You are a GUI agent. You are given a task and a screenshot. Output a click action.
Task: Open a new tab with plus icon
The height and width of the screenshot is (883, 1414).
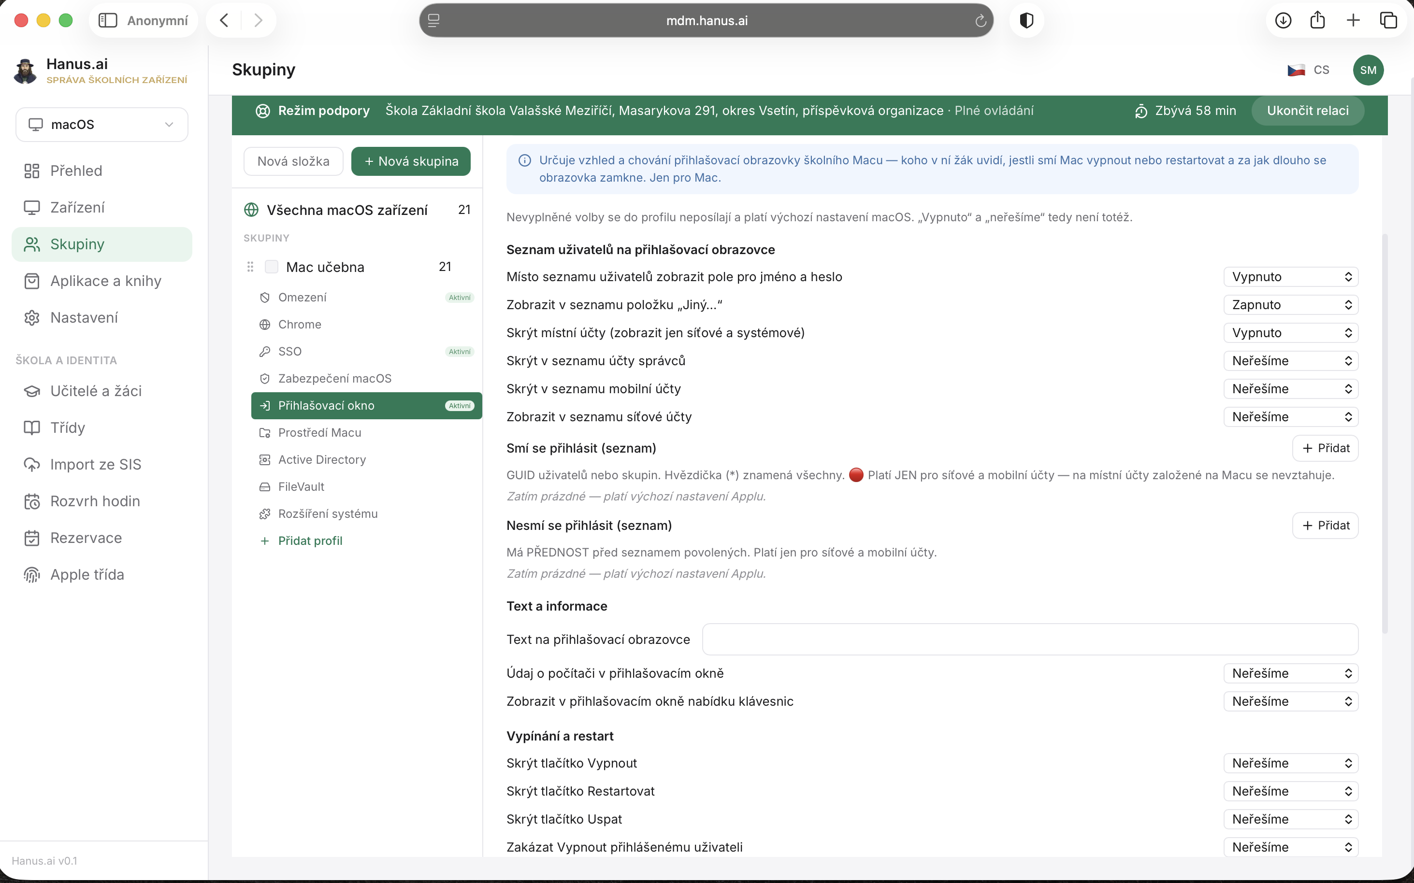[1353, 20]
